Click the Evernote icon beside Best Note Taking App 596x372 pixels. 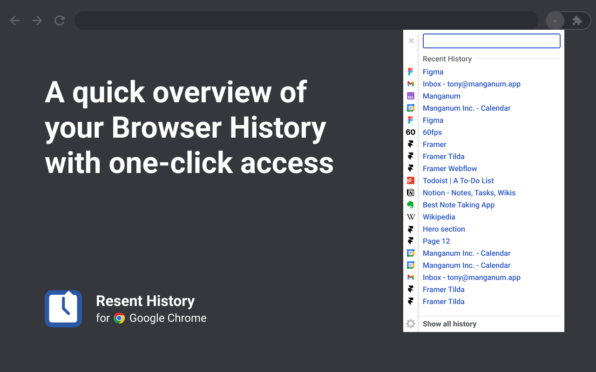click(411, 205)
